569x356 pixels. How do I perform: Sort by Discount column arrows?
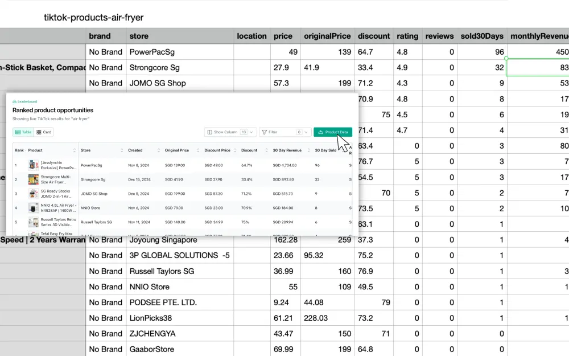click(x=266, y=150)
